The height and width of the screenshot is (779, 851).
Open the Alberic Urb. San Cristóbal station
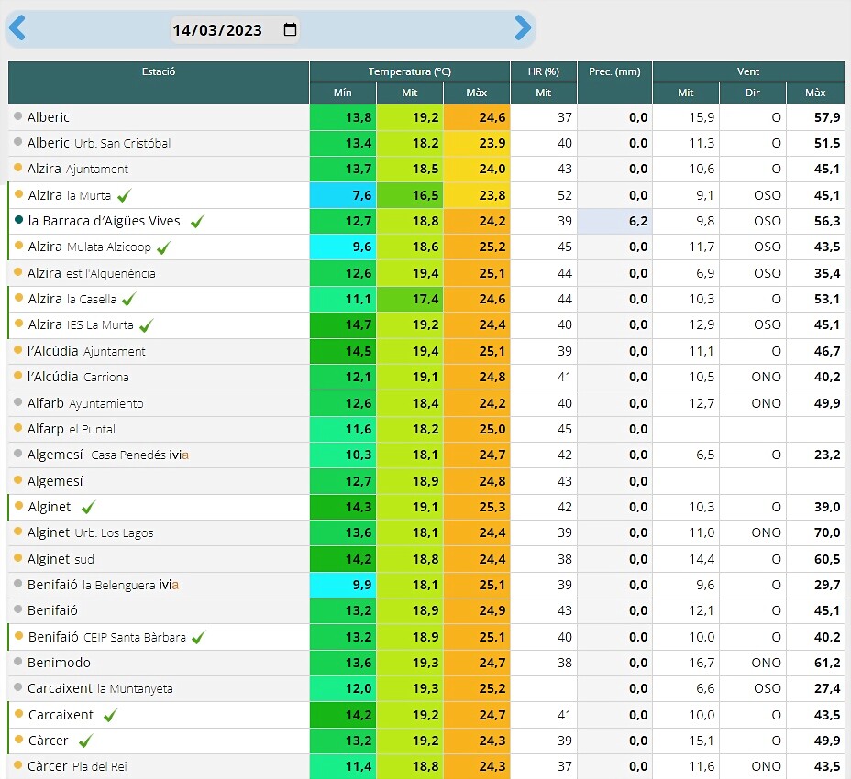point(99,143)
